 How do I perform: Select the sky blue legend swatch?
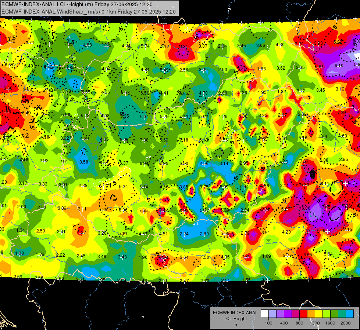[x=350, y=314]
